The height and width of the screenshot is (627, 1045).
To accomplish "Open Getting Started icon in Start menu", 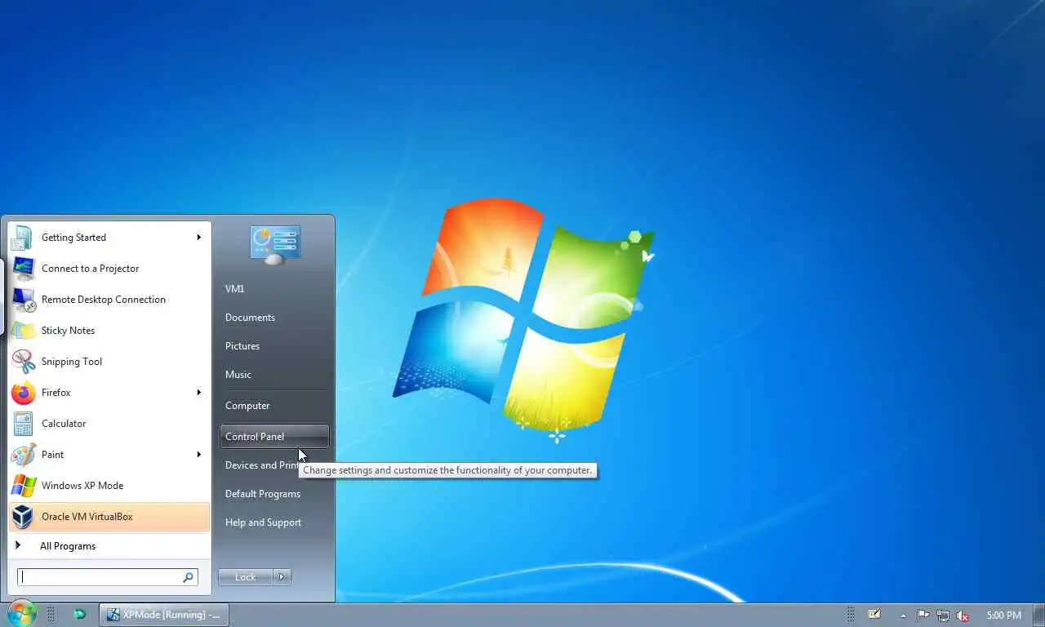I will click(x=22, y=238).
